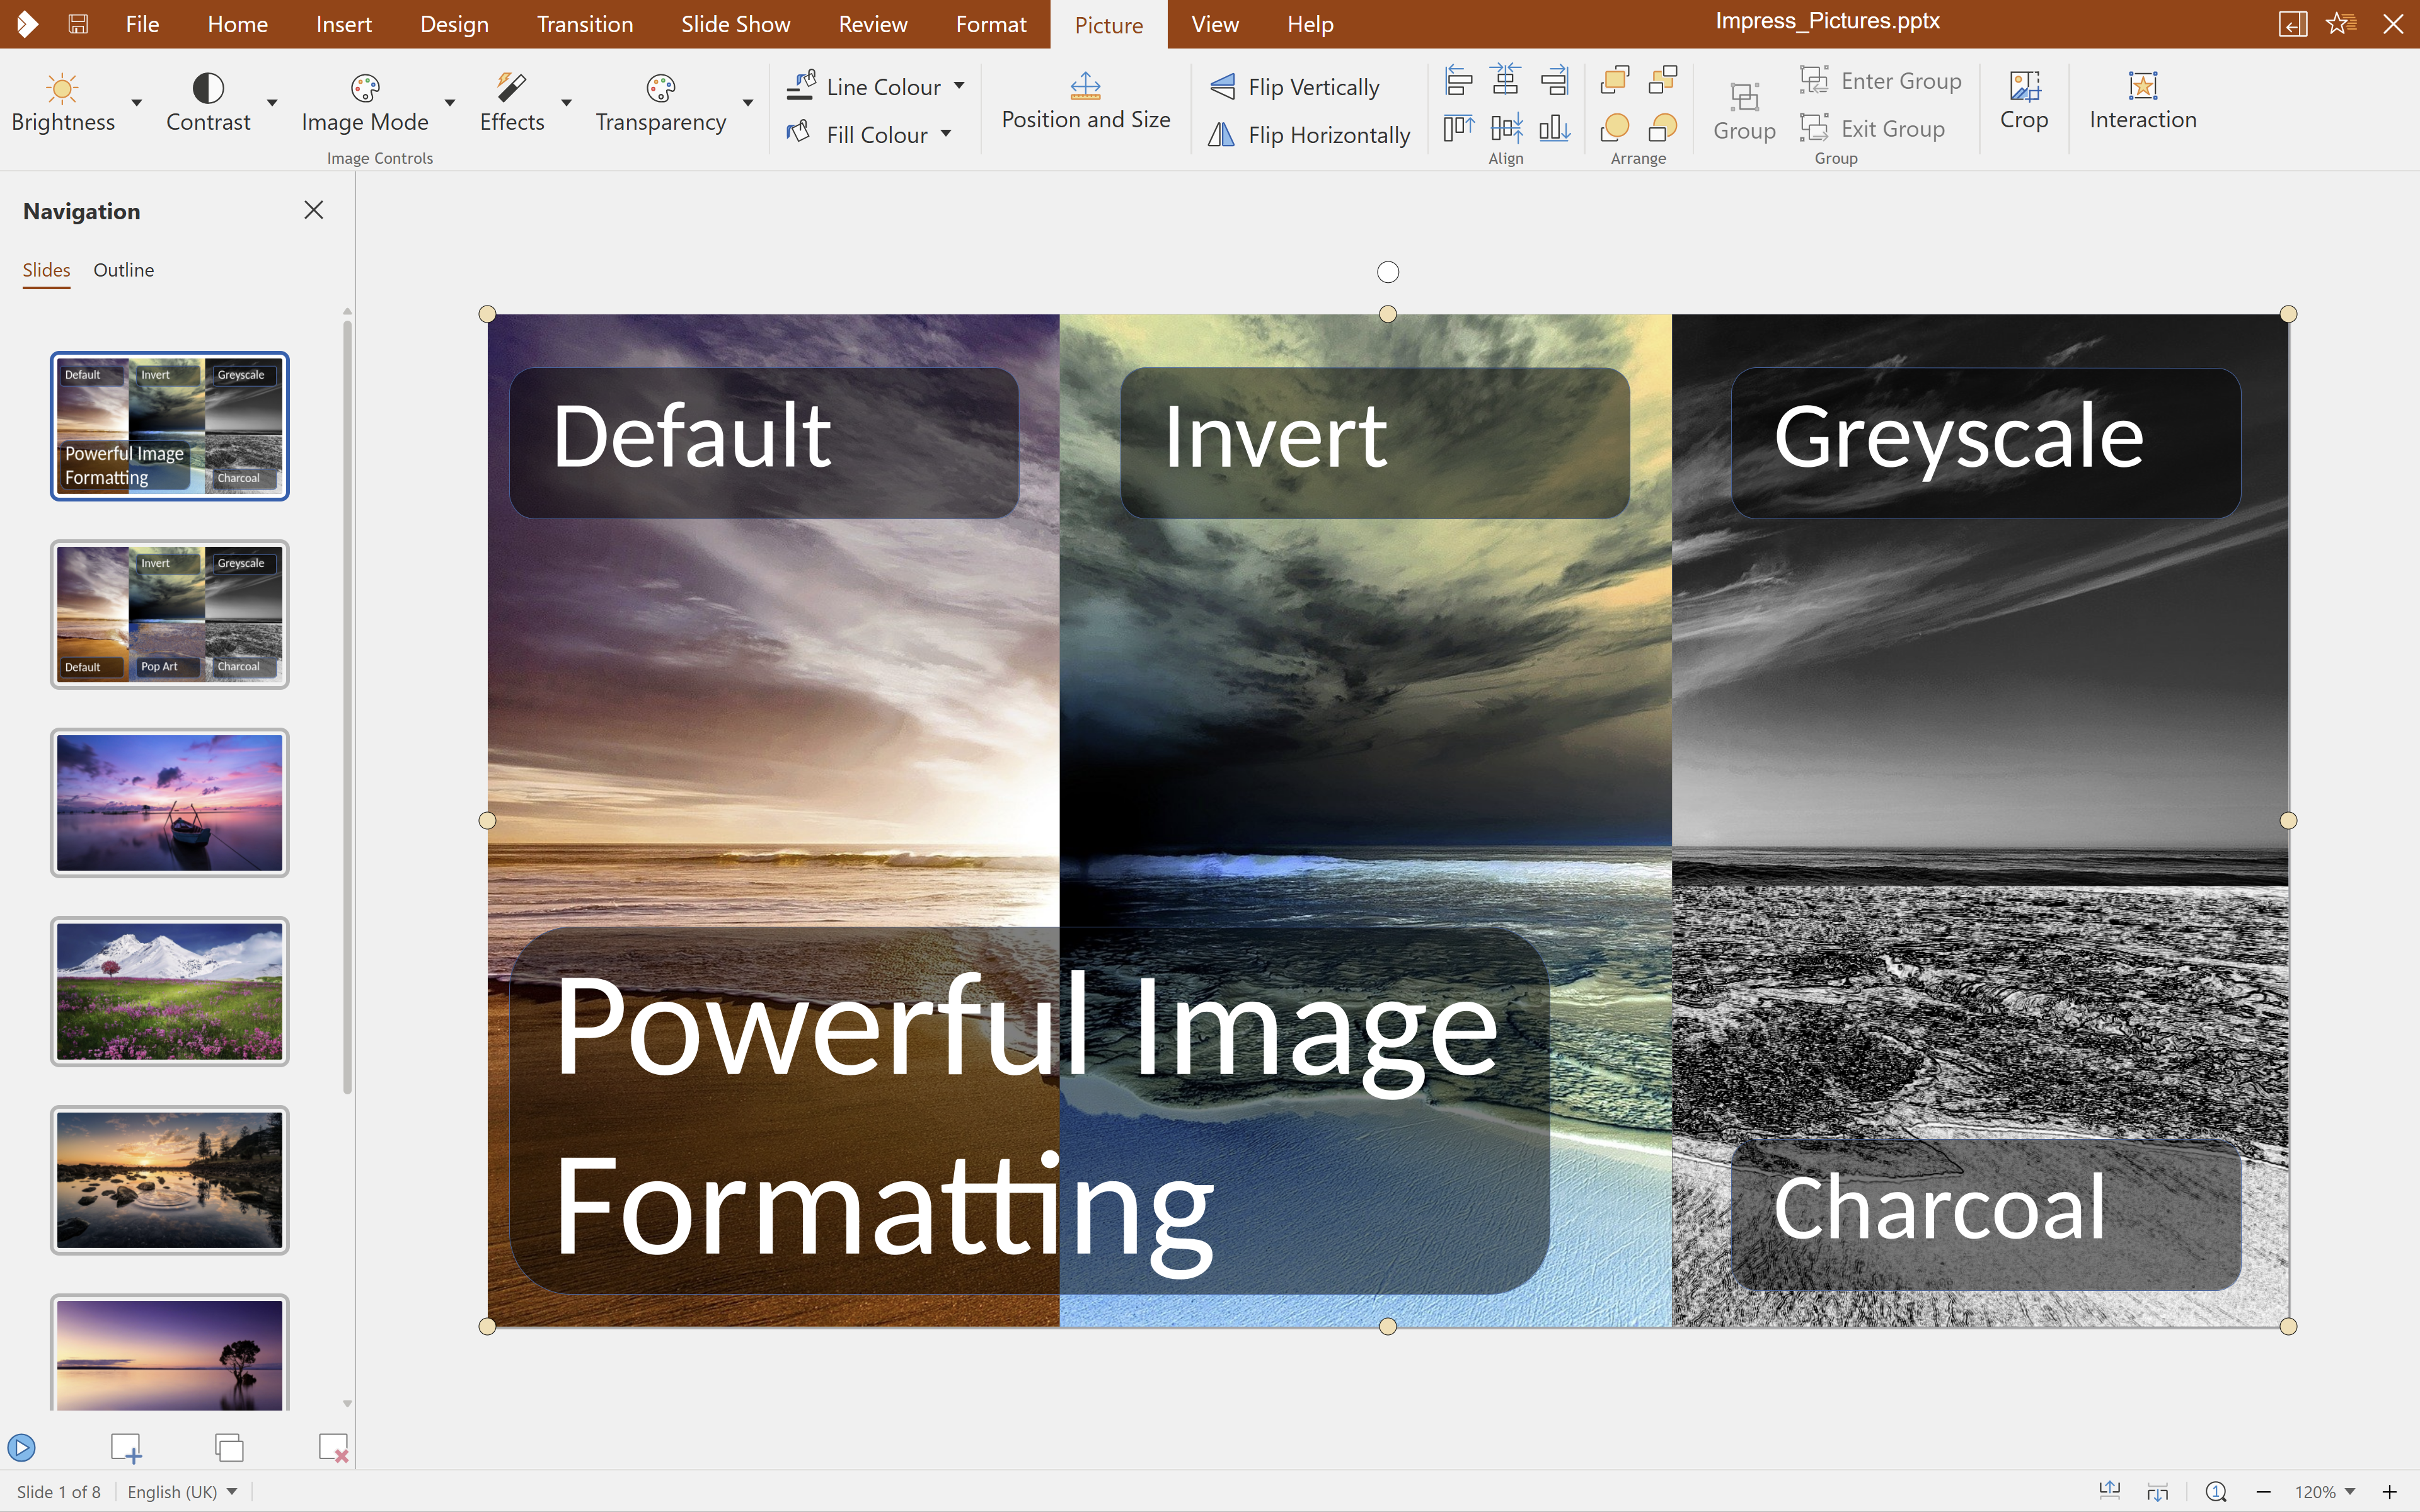This screenshot has width=2420, height=1512.
Task: Align objects to the bottom
Action: click(x=1554, y=128)
